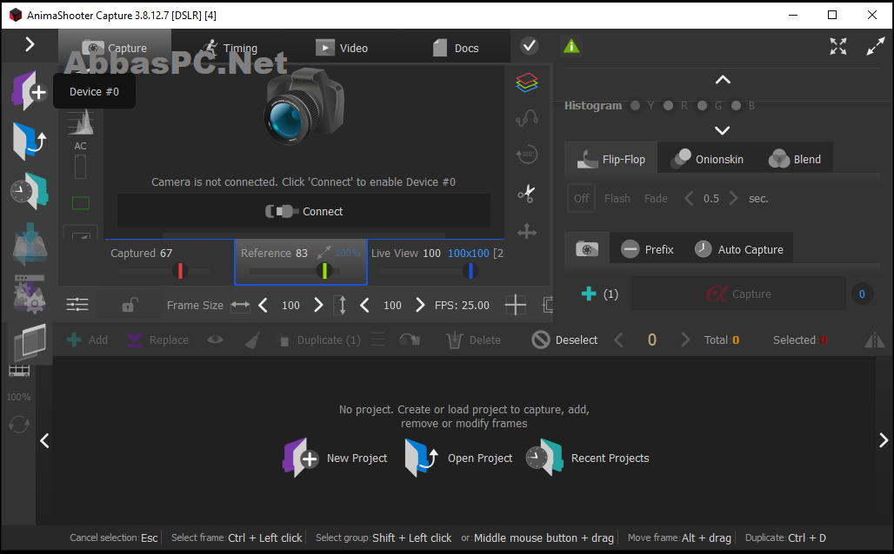Expand the left sidebar with top chevron
This screenshot has height=554, width=894.
pyautogui.click(x=30, y=44)
